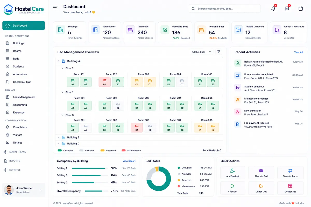Image resolution: width=311 pixels, height=207 pixels.
Task: Open Dashboard in the sidebar
Action: (24, 26)
